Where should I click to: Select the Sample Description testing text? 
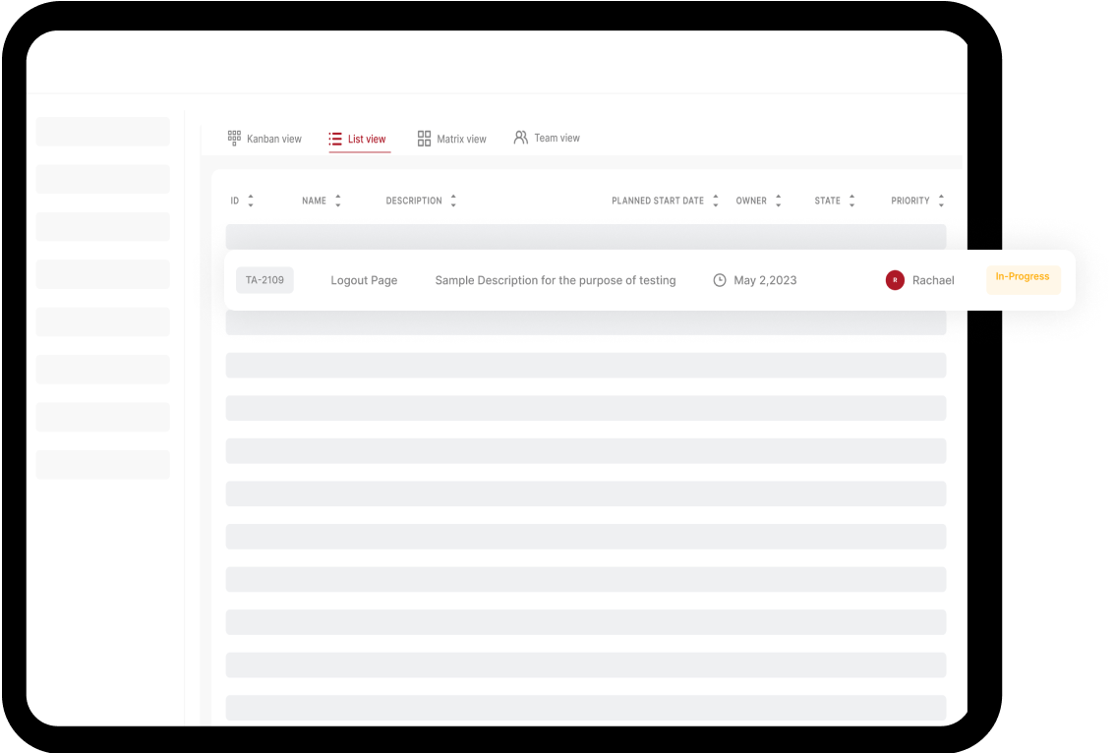[x=556, y=280]
